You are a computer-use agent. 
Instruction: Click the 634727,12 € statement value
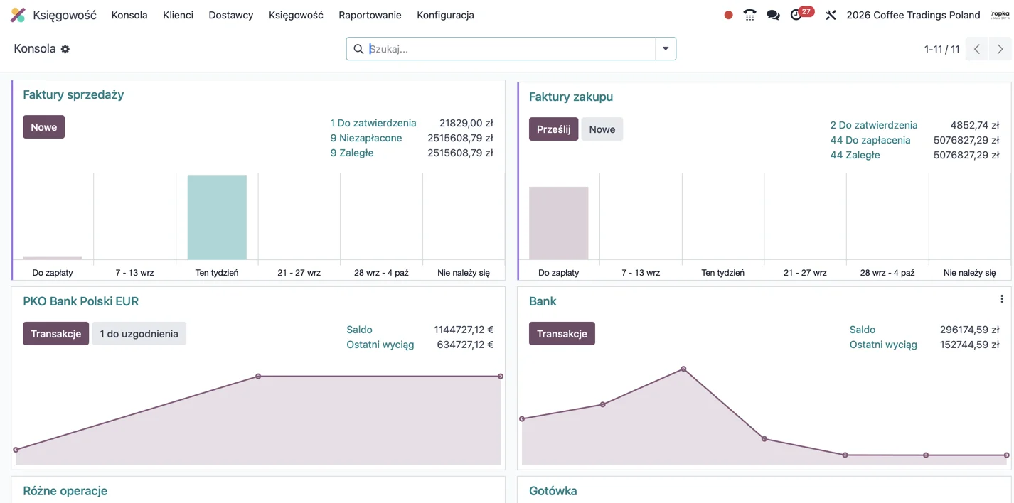pyautogui.click(x=466, y=345)
